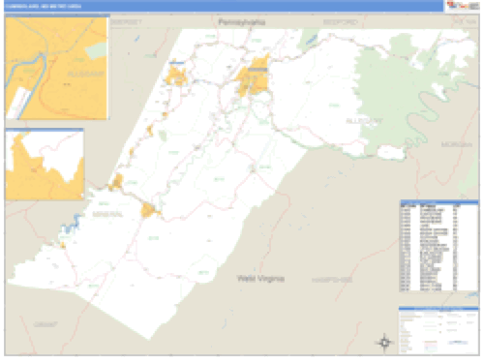Screen dimensions: 484x364
Task: Open the smaller orange inset map below
Action: pos(45,164)
